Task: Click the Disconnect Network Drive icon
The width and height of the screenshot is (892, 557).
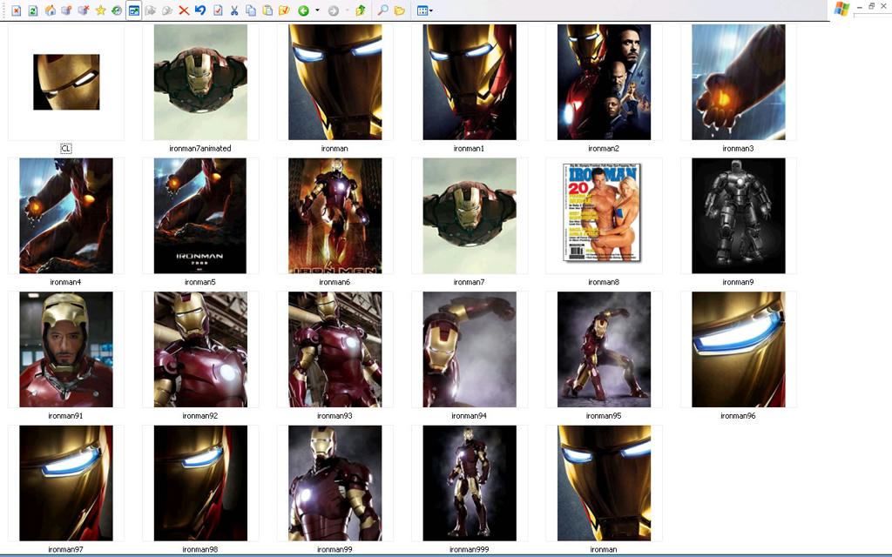Action: coord(83,10)
